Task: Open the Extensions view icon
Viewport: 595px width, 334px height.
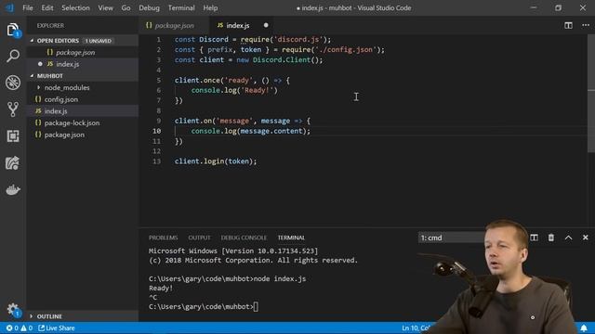Action: pyautogui.click(x=12, y=136)
